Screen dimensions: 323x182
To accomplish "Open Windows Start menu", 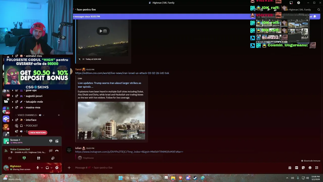I will point(121,178).
